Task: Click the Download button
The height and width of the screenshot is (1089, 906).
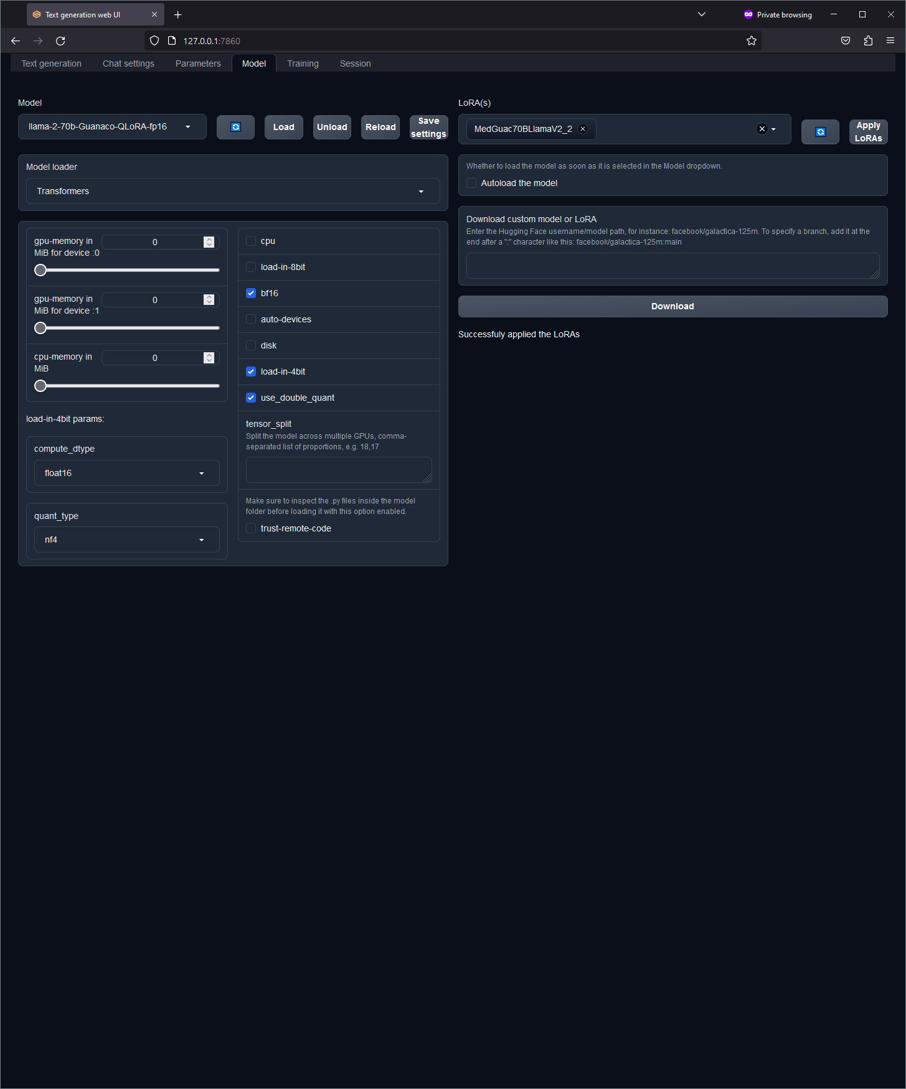Action: point(672,306)
